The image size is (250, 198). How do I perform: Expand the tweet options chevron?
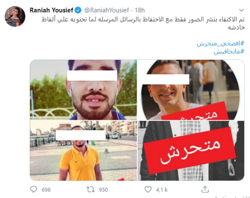pyautogui.click(x=242, y=10)
